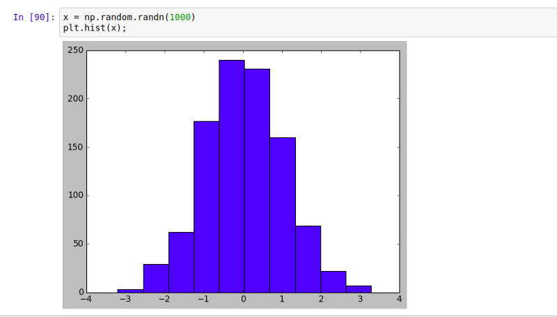Click x-axis label 3
Image resolution: width=557 pixels, height=317 pixels.
[x=360, y=299]
